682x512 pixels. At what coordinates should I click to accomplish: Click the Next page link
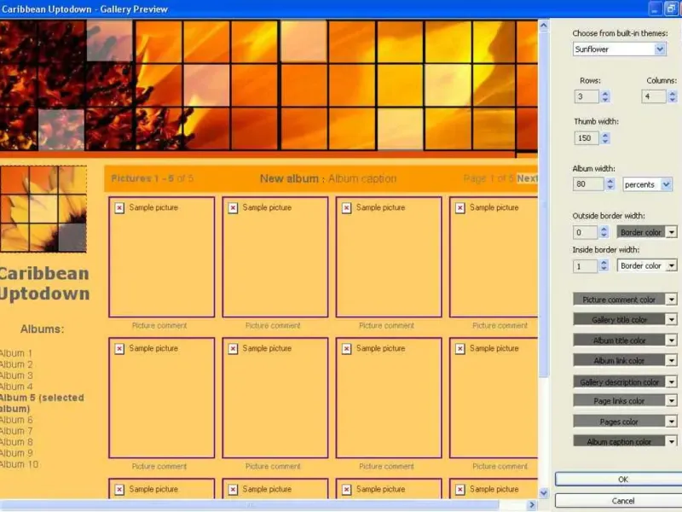click(527, 178)
